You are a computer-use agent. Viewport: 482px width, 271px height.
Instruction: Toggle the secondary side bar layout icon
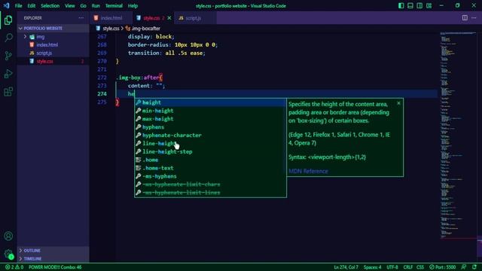coord(419,5)
